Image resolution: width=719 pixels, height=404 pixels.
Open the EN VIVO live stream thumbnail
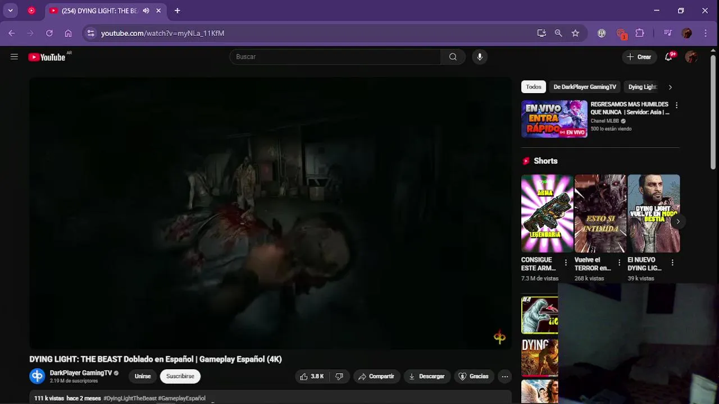pos(554,119)
